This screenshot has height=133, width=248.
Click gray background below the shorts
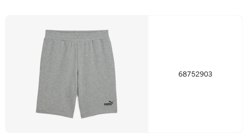(77, 126)
